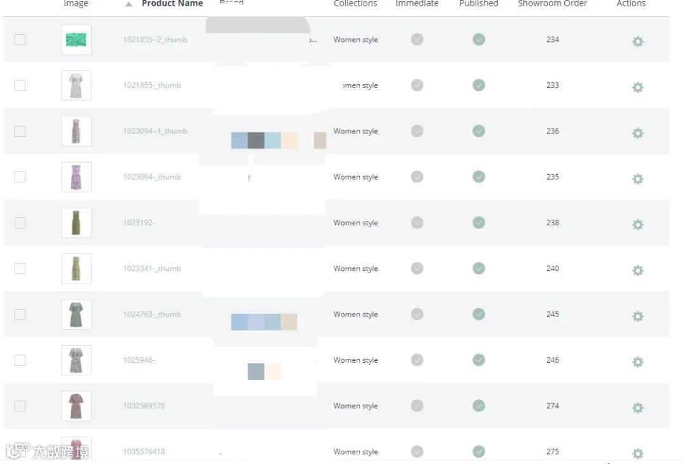Image resolution: width=684 pixels, height=464 pixels.
Task: Tick the checkbox beside 1023094-_thumb
Action: [20, 177]
